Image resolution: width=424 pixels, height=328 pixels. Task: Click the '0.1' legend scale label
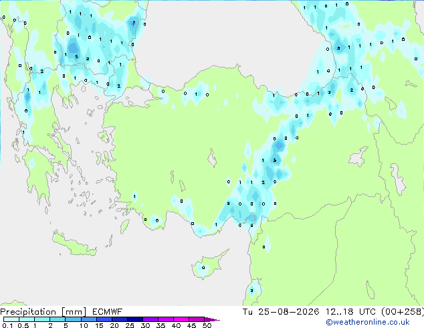click(7, 325)
